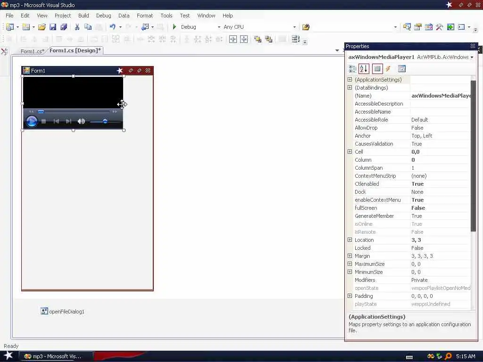Undo the last action with the blue arrow icon
483x362 pixels.
point(113,27)
